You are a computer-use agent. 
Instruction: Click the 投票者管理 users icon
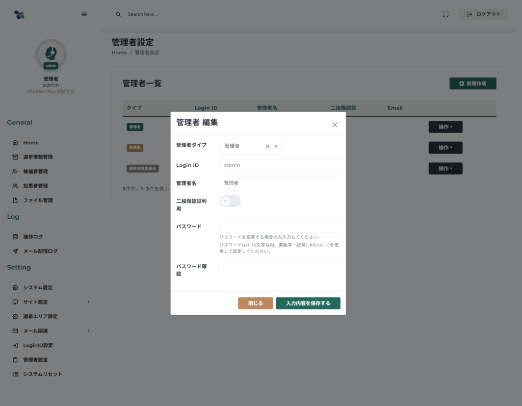[x=15, y=186]
